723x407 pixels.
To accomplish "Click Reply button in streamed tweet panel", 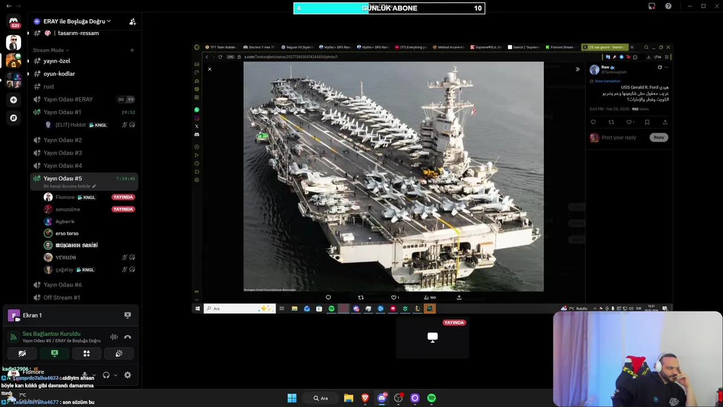I will pos(659,137).
